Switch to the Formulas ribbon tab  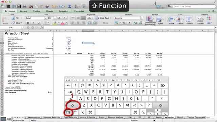pos(79,11)
